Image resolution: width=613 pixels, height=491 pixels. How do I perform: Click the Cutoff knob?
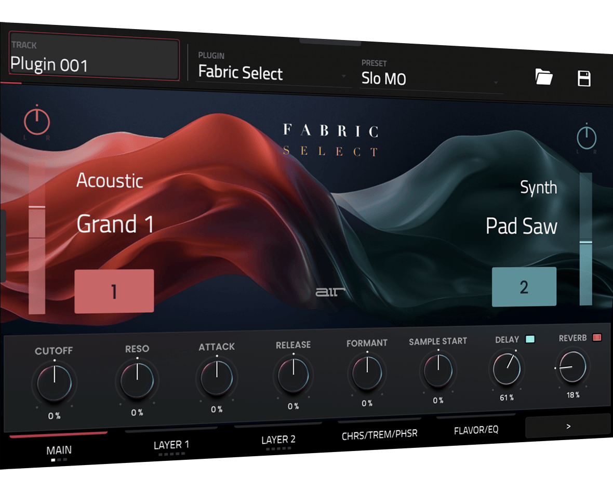[54, 382]
